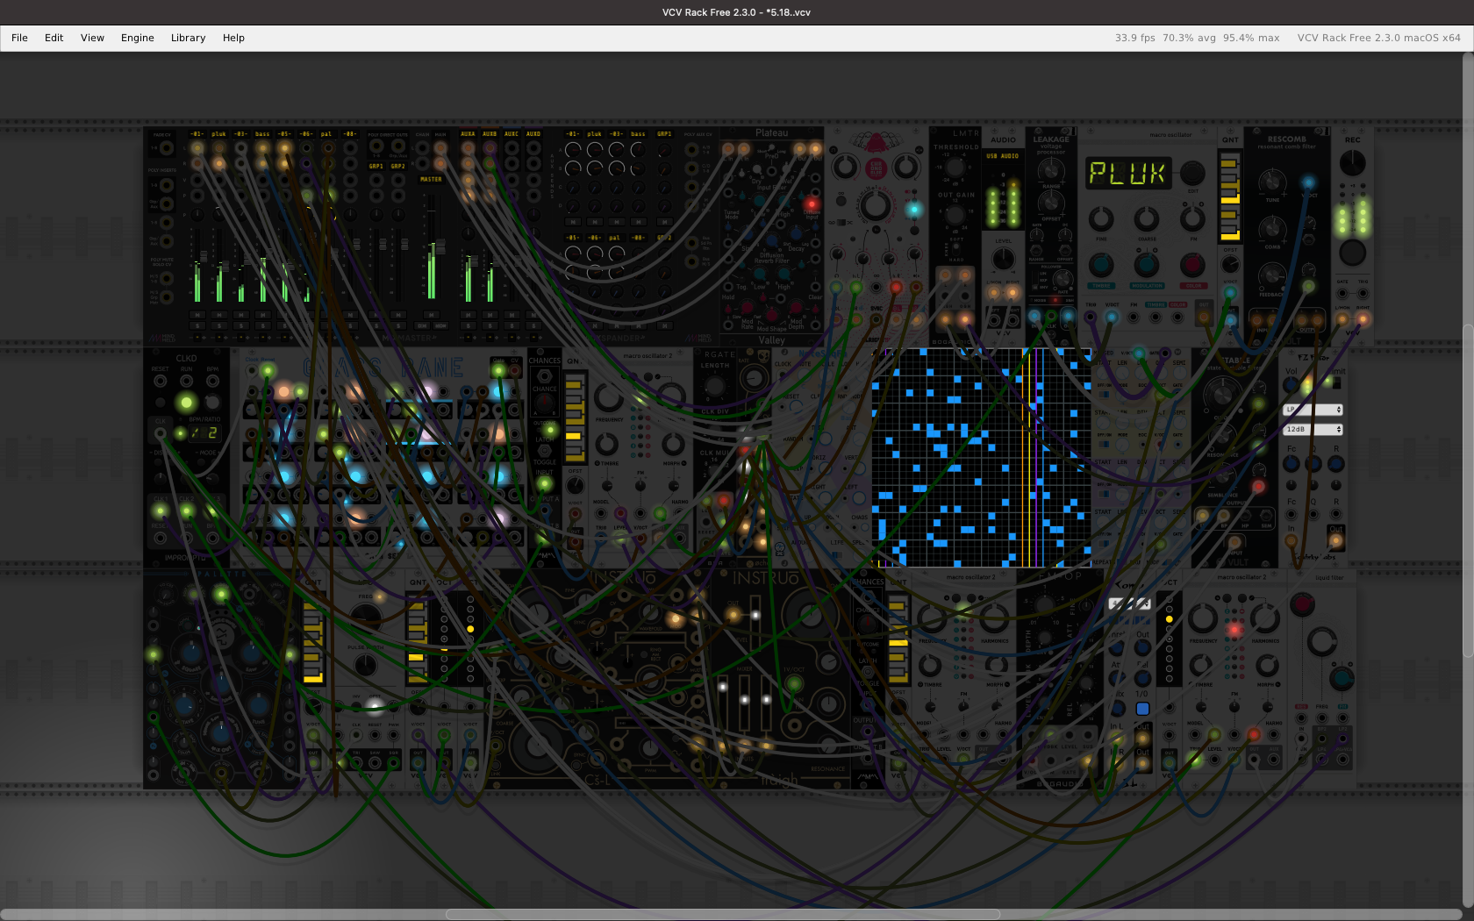Open the Engine menu

pyautogui.click(x=138, y=38)
